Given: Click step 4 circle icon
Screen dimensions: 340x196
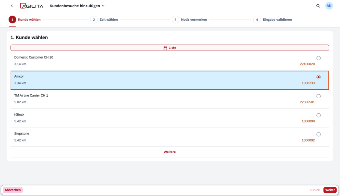Looking at the screenshot, I should (257, 20).
